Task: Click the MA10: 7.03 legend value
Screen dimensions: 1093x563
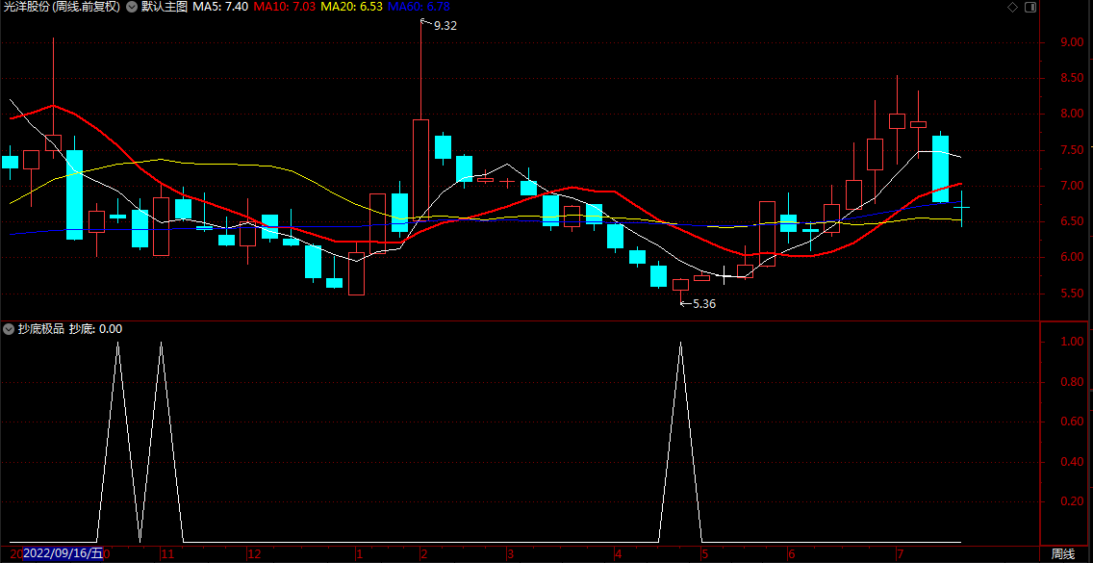Action: tap(285, 7)
